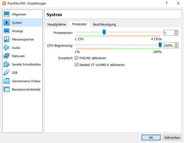Switch to the Beschleunigung tab
This screenshot has width=184, height=143.
105,24
